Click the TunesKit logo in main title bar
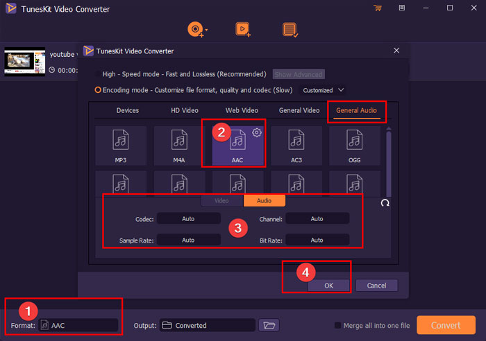 pyautogui.click(x=11, y=8)
